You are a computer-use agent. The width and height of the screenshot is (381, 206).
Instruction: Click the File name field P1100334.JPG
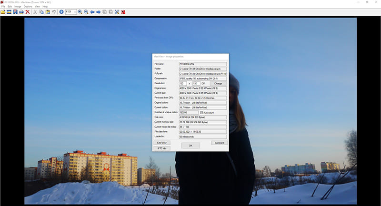point(203,64)
